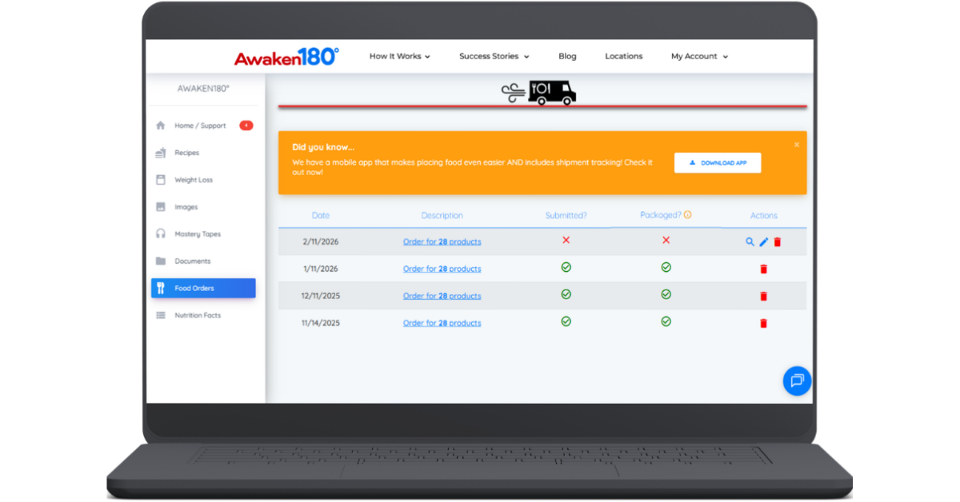Click packaged checkmark for 12/11/2025
Image resolution: width=960 pixels, height=502 pixels.
pyautogui.click(x=666, y=294)
